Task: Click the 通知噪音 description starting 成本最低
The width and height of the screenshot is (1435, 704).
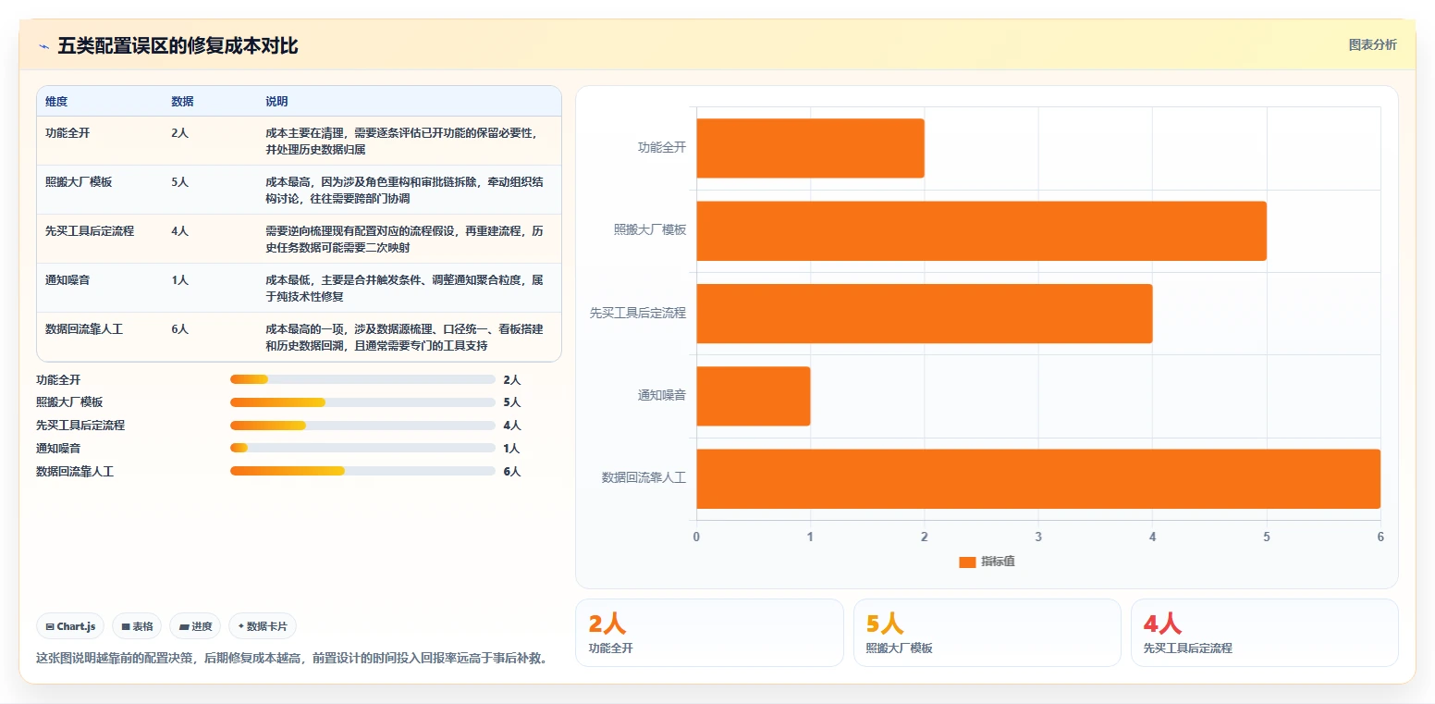Action: pos(404,288)
